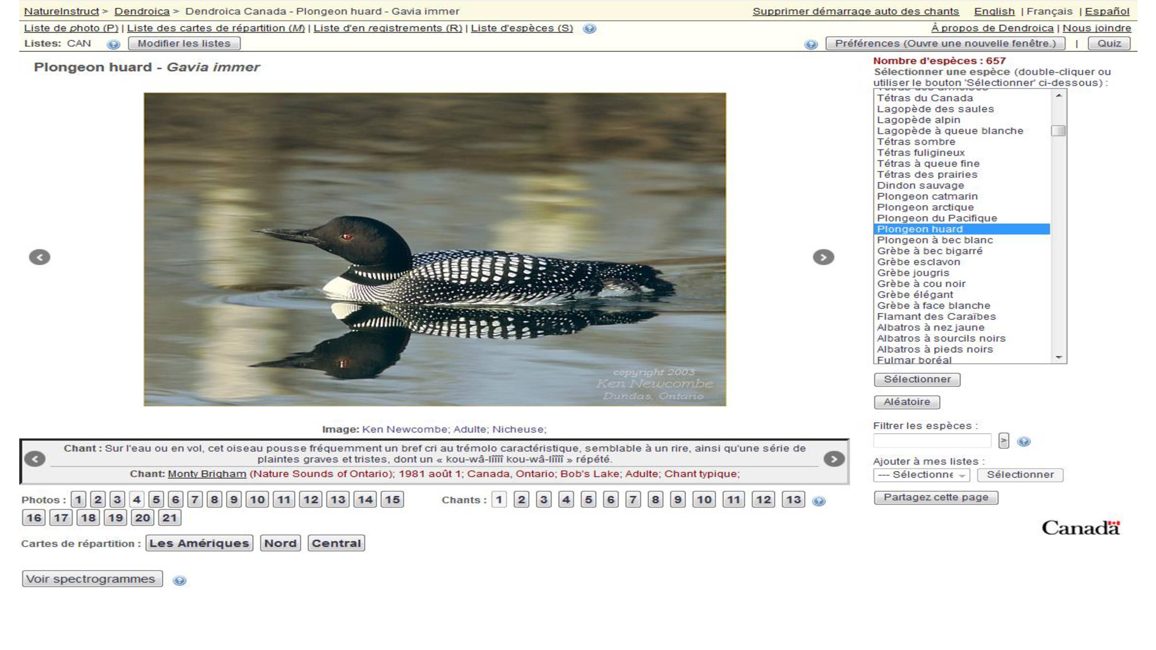1156x650 pixels.
Task: Apply filter with the > button
Action: tap(1004, 441)
